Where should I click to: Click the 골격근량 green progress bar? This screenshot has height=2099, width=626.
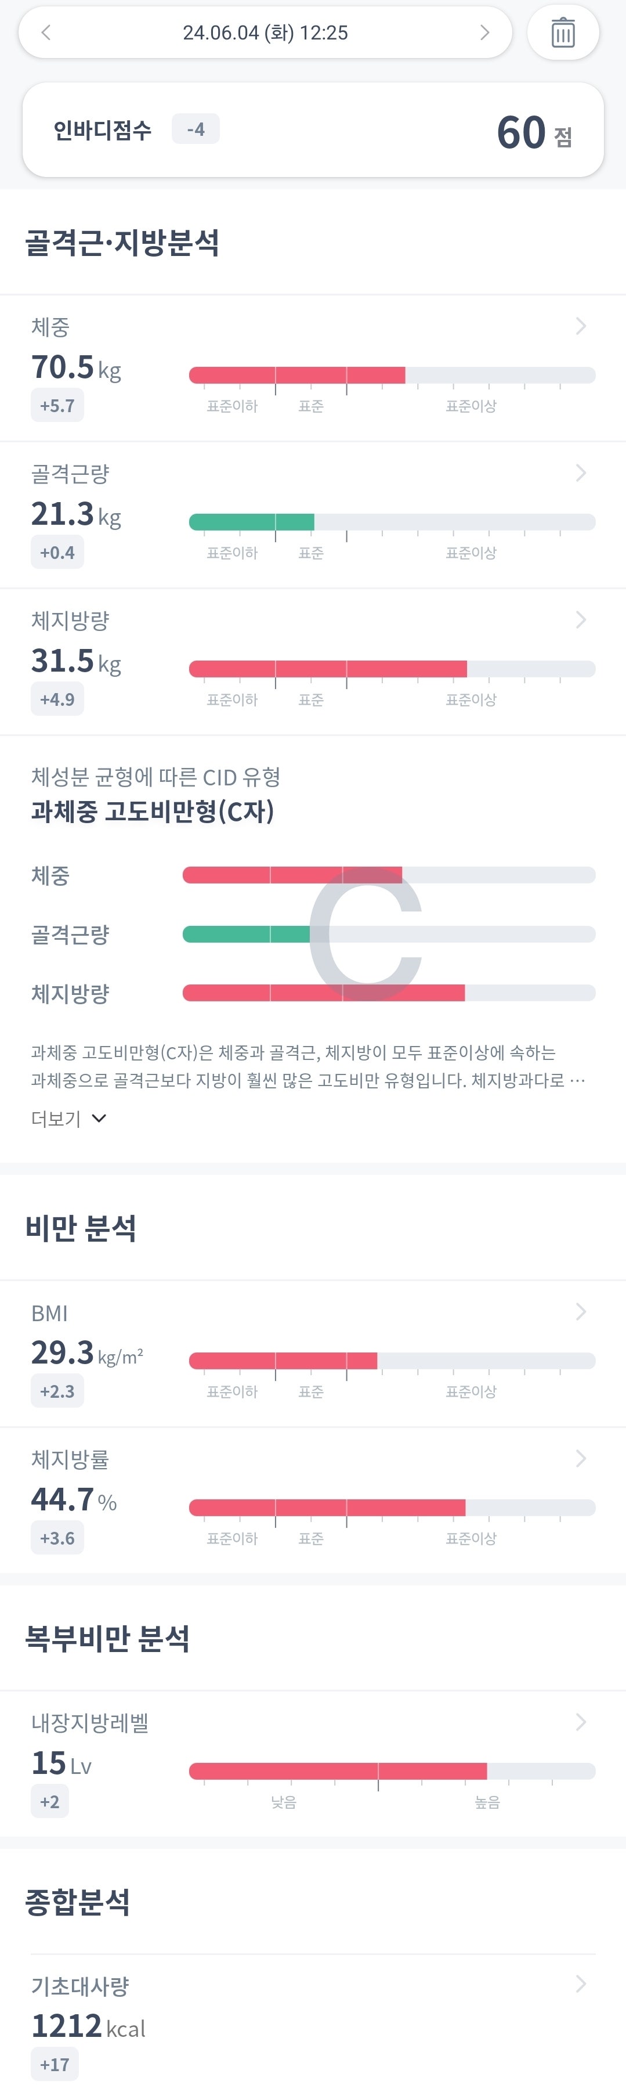(252, 521)
